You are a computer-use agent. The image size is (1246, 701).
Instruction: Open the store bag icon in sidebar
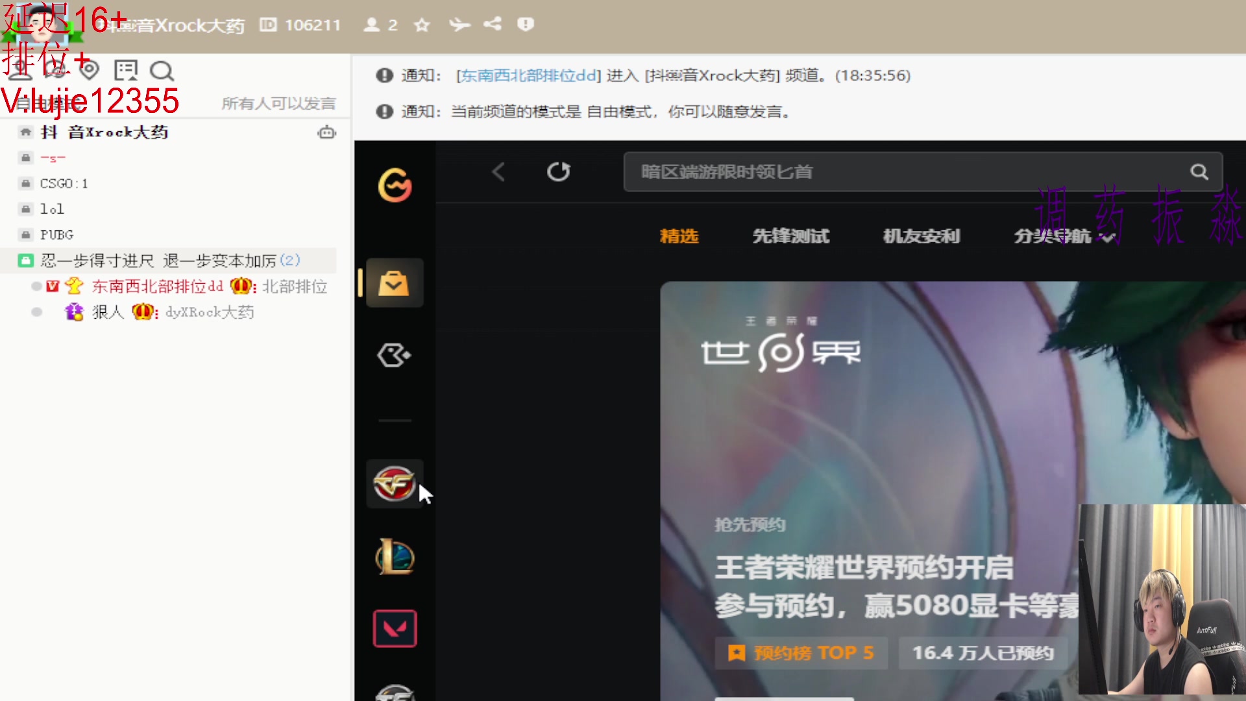coord(394,283)
